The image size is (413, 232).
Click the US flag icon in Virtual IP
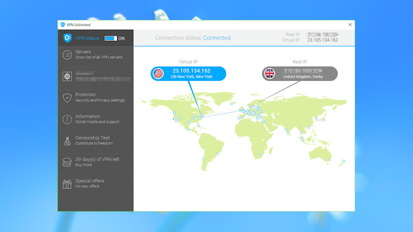point(158,74)
